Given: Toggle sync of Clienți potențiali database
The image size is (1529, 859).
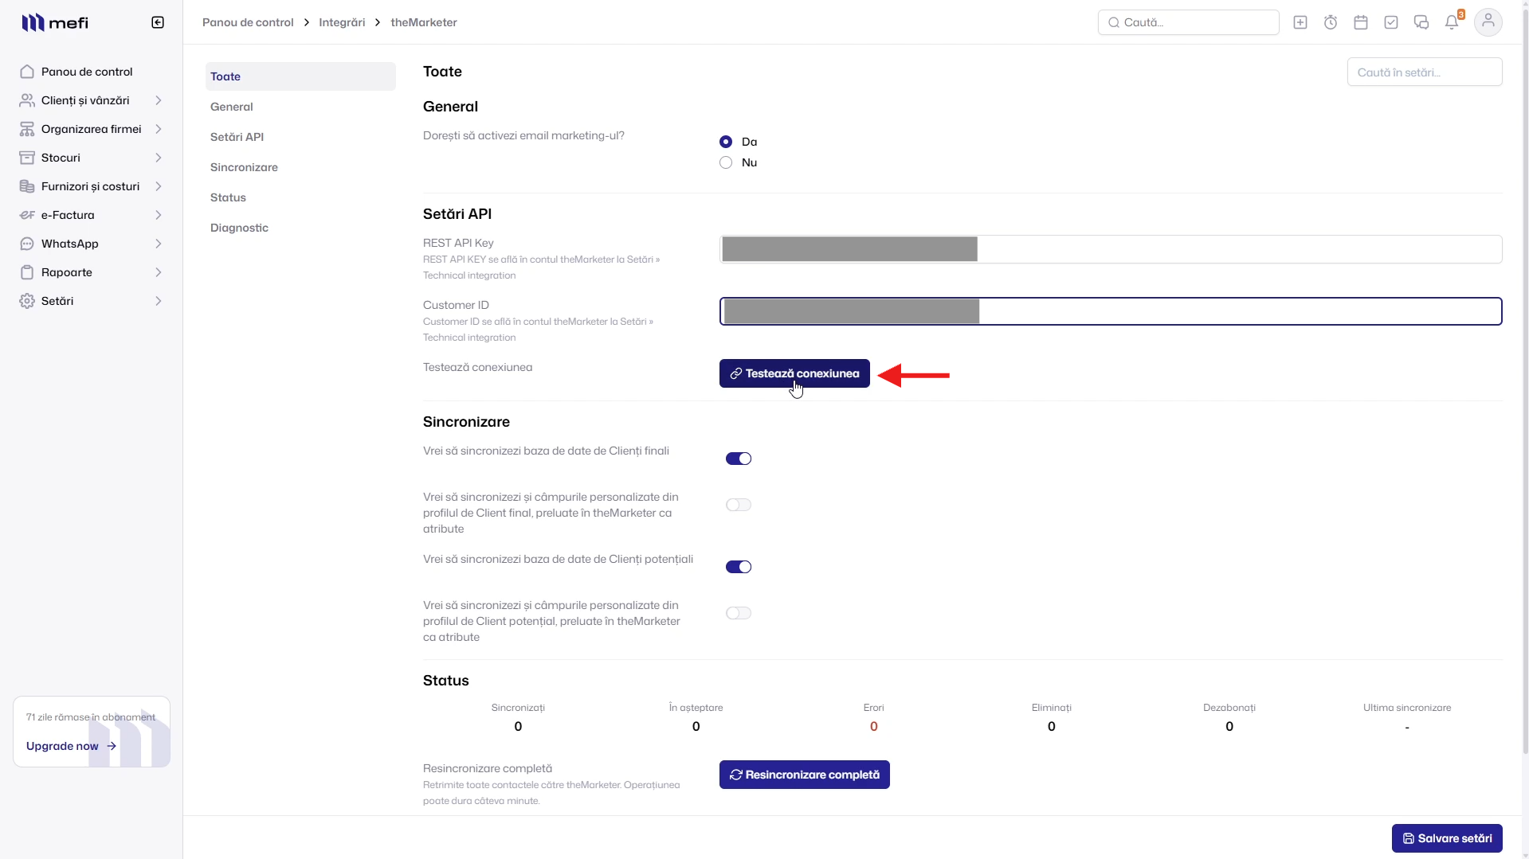Looking at the screenshot, I should [x=739, y=567].
